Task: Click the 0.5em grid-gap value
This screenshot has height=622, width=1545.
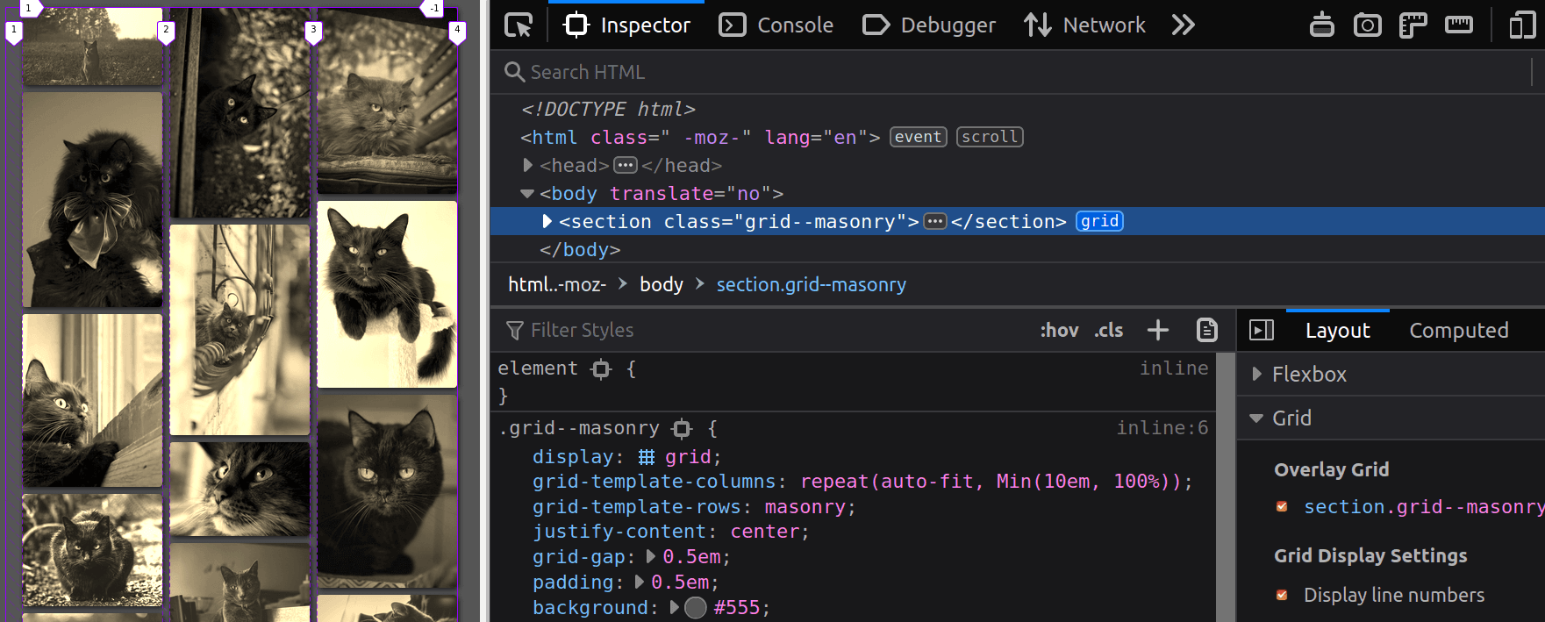Action: click(x=691, y=556)
